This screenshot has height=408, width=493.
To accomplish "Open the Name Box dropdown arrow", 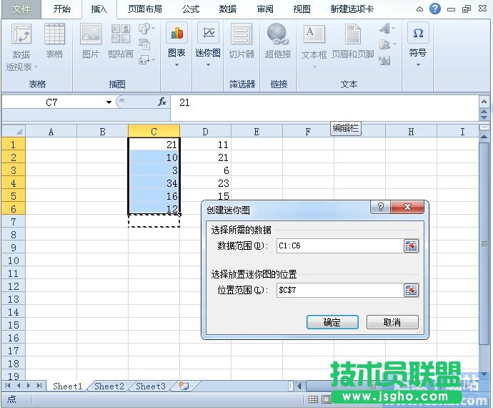I will (109, 102).
